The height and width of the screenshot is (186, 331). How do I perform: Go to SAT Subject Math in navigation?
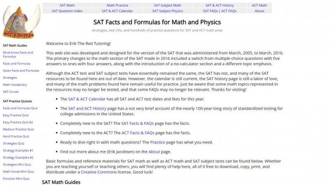coord(167,5)
